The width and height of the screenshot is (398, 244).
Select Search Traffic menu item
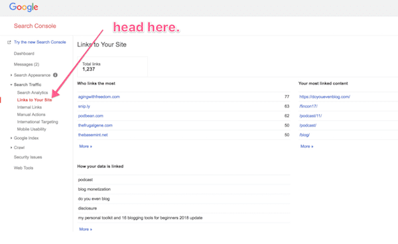27,85
